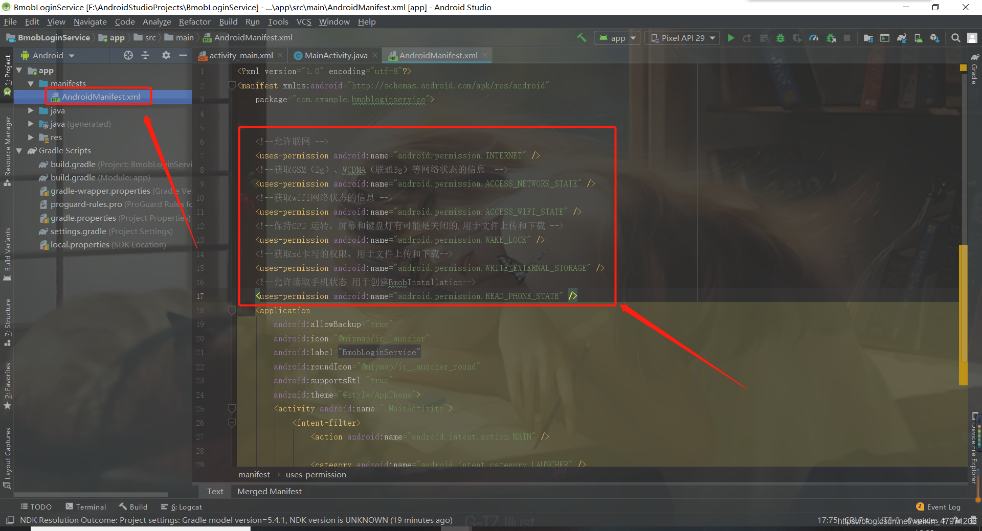
Task: Open Project Structure icon in toolbar
Action: pos(868,38)
